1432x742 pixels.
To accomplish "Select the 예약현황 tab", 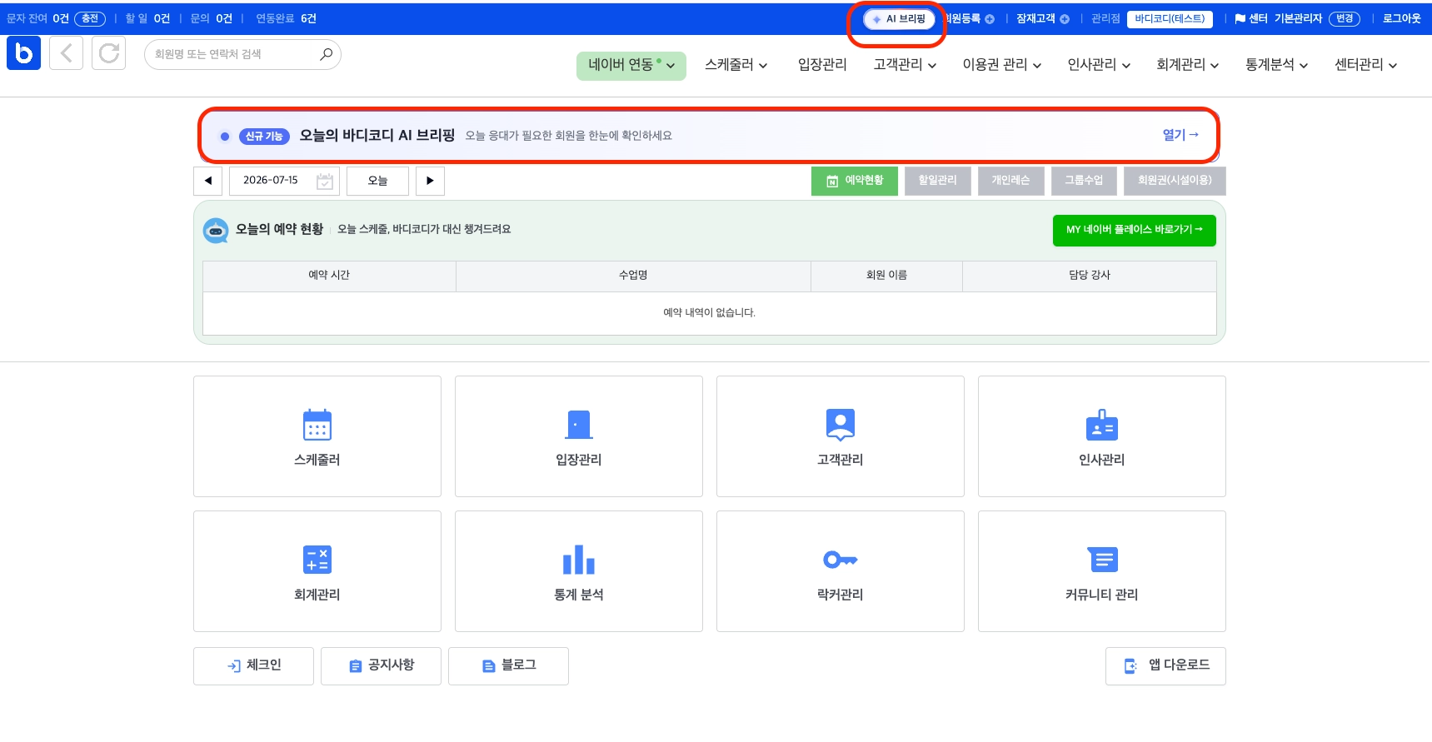I will tap(855, 181).
